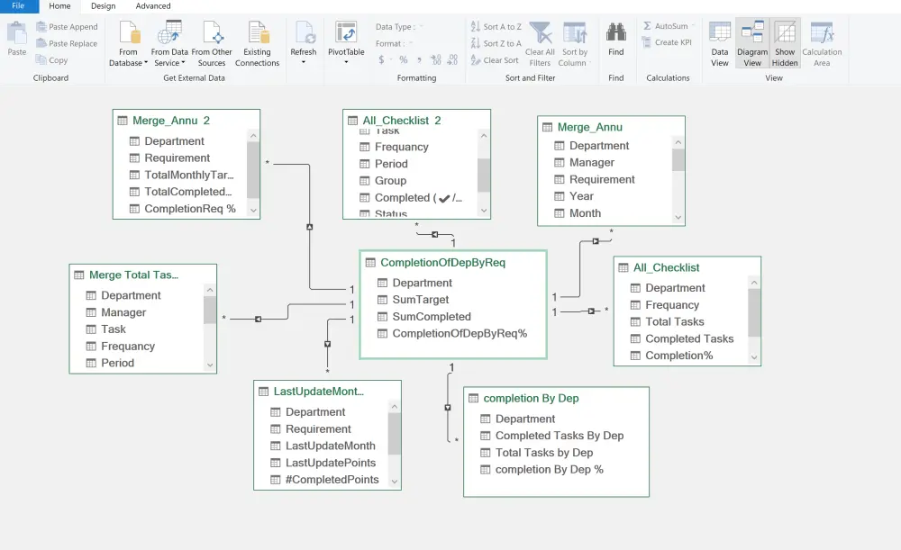Switch to Data View
The width and height of the screenshot is (901, 550).
pyautogui.click(x=719, y=41)
